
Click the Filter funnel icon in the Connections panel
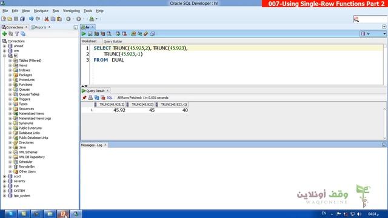[x=17, y=34]
